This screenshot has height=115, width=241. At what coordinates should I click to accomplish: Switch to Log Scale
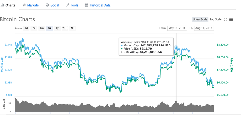tap(216, 19)
